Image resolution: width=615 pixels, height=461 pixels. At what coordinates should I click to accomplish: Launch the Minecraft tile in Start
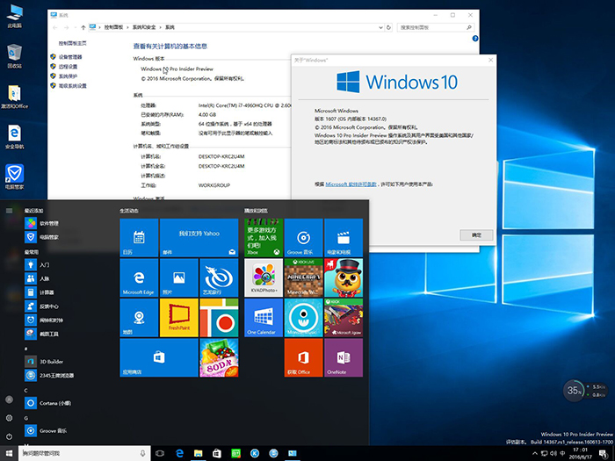[302, 277]
